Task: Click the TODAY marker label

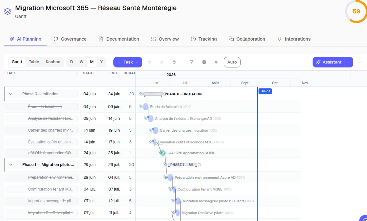Action: click(x=265, y=91)
